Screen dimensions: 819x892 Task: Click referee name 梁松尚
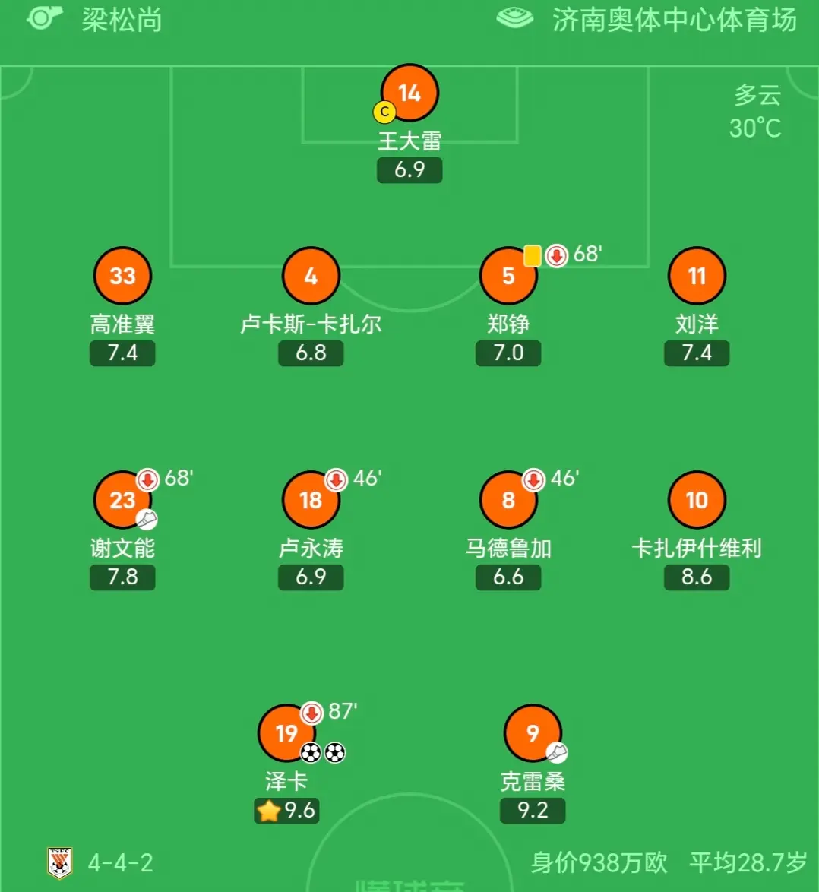click(x=122, y=20)
